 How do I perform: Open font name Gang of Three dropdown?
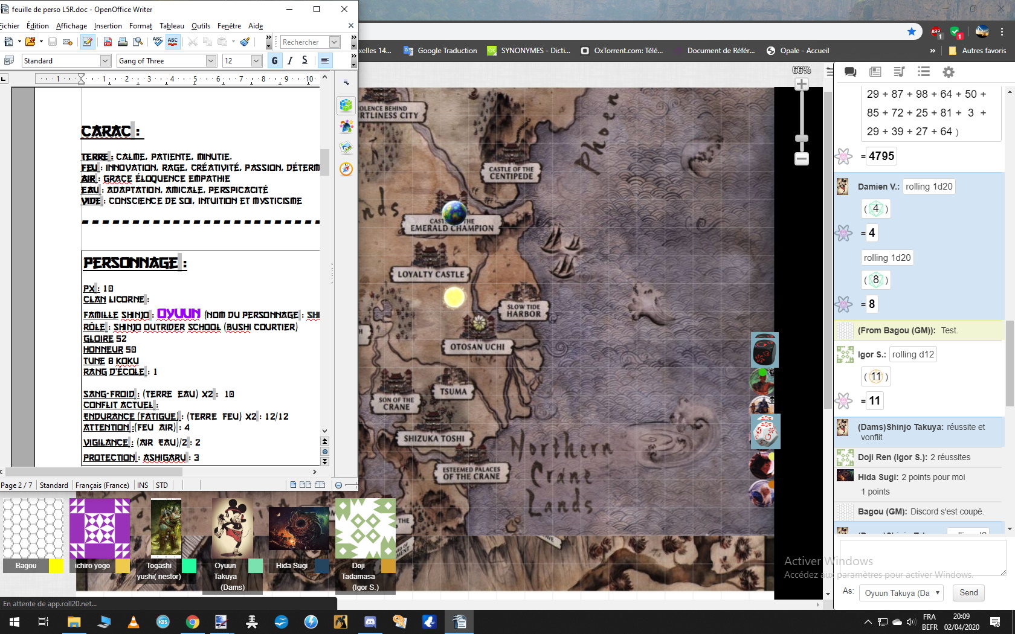coord(211,60)
